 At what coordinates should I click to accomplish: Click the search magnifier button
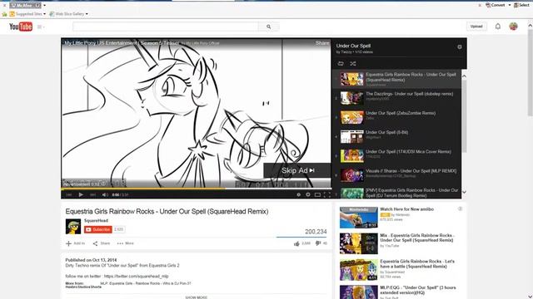[268, 27]
